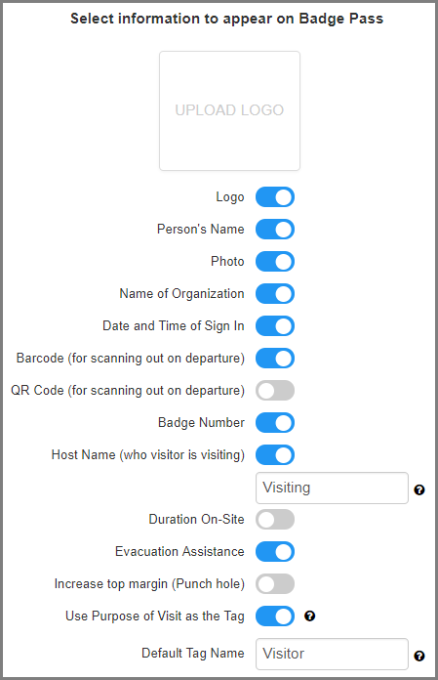Disable the Logo toggle
The image size is (438, 680).
275,197
